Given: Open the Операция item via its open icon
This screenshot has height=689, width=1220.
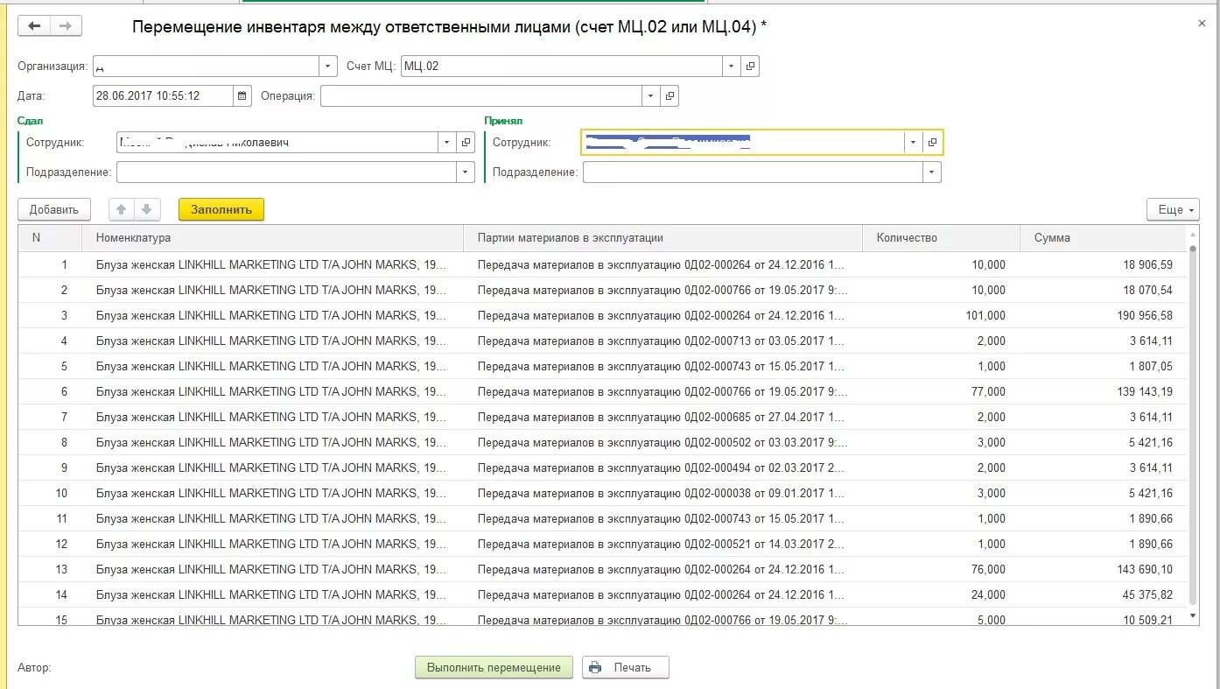Looking at the screenshot, I should pyautogui.click(x=670, y=96).
